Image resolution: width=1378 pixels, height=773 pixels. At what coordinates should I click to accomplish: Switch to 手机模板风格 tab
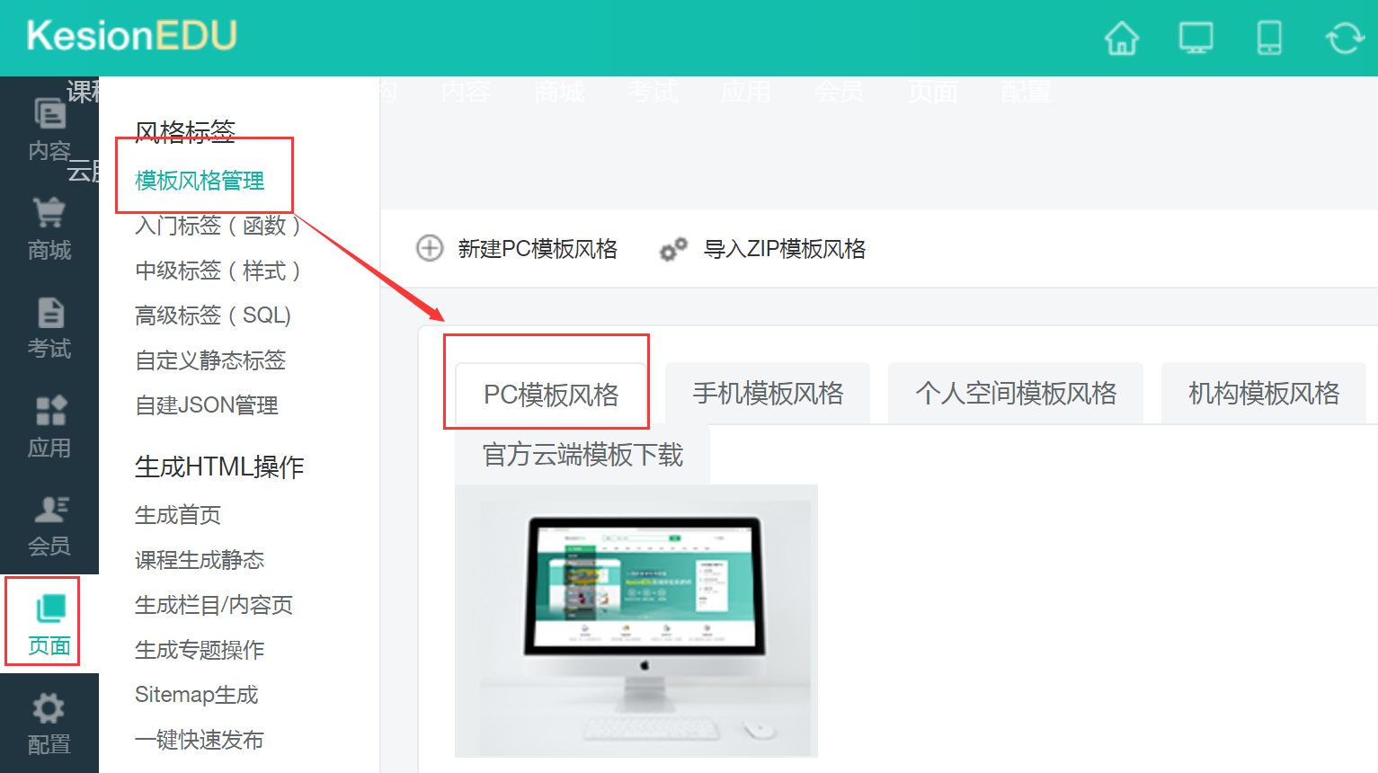point(768,393)
